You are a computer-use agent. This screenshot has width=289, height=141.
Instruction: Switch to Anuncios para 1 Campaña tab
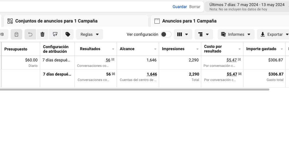click(x=189, y=21)
